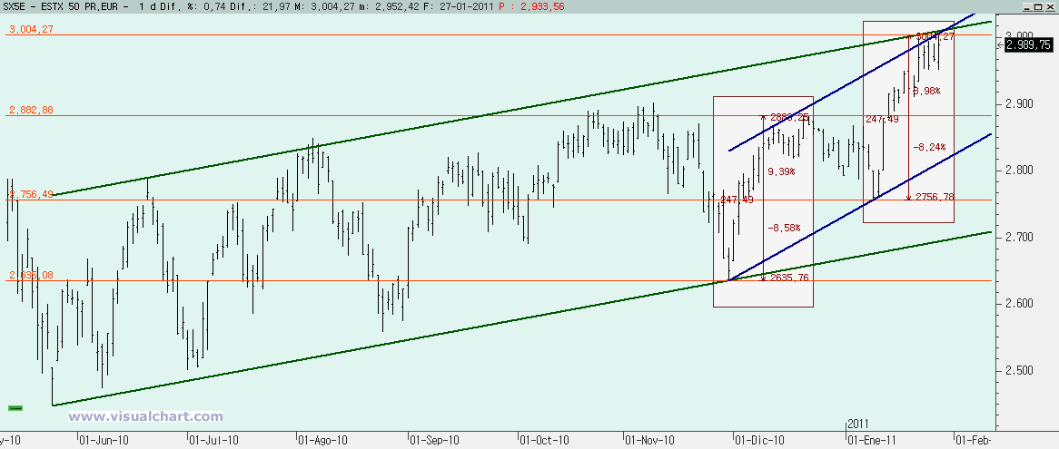Select the -8,58% measurement label
The width and height of the screenshot is (1059, 449).
[x=784, y=229]
